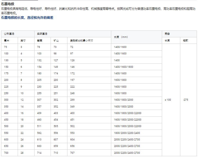
Task: Select the 英寸 sub-header cell
Action: click(23, 41)
